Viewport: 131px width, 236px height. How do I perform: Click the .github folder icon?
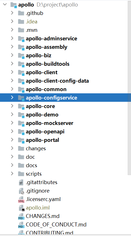click(x=21, y=13)
